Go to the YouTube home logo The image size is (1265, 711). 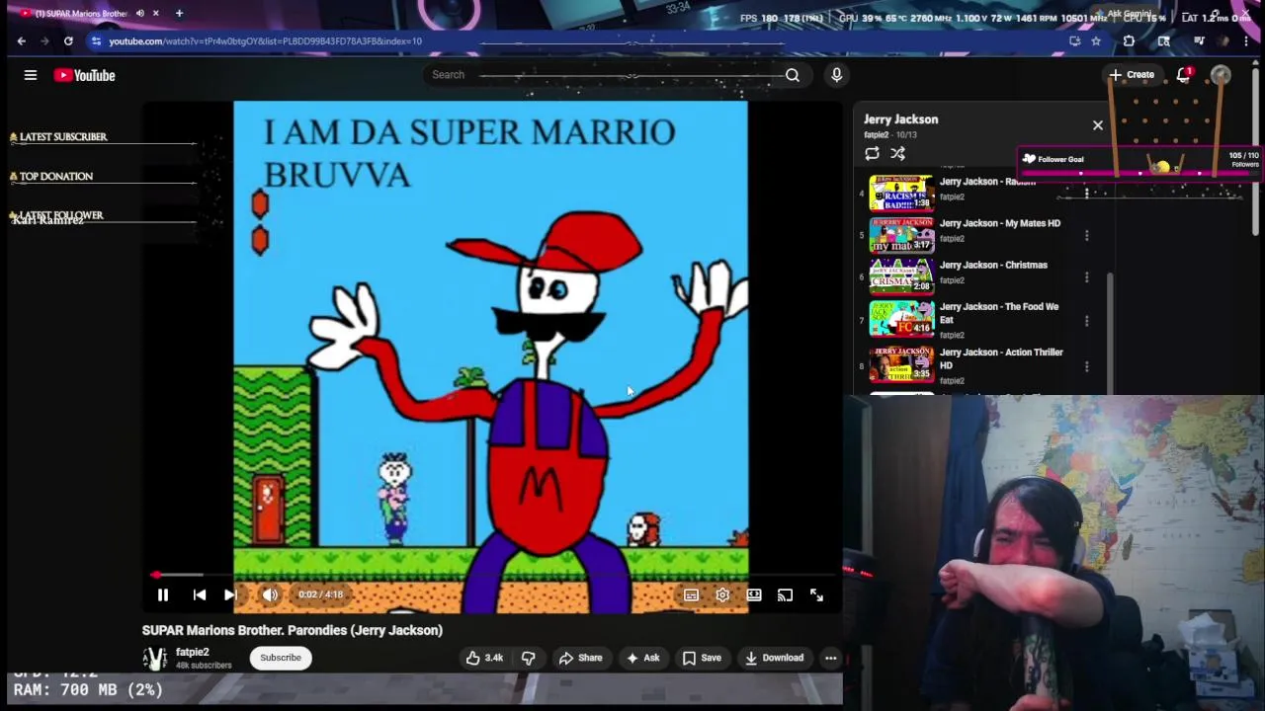[85, 75]
